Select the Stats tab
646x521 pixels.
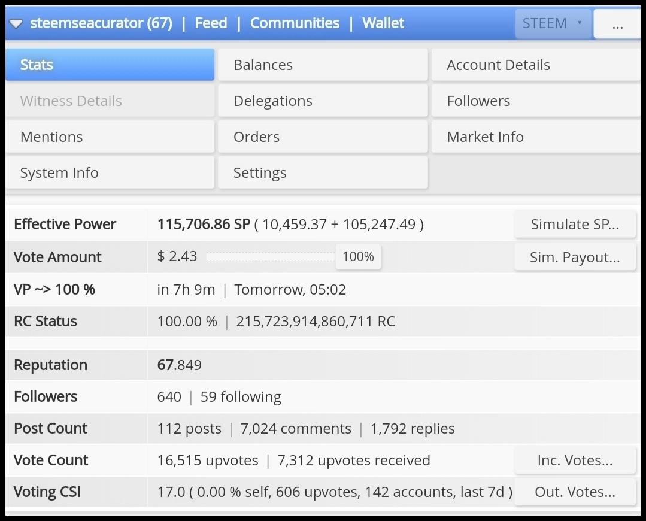pyautogui.click(x=110, y=65)
